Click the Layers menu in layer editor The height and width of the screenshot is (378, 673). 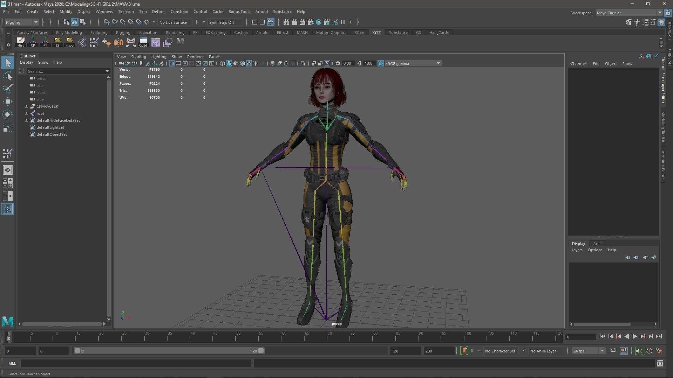(x=577, y=250)
